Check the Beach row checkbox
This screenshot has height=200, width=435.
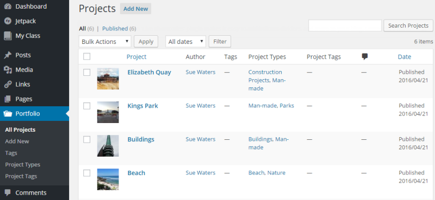[87, 173]
